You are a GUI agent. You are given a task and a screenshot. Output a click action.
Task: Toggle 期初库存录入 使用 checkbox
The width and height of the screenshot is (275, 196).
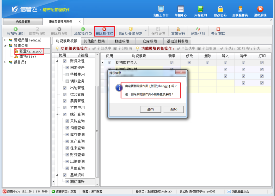tap(109, 63)
